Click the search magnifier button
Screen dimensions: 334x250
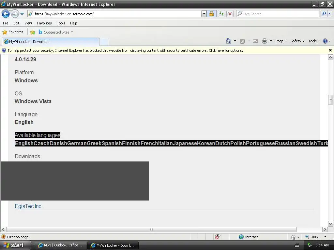coord(324,14)
